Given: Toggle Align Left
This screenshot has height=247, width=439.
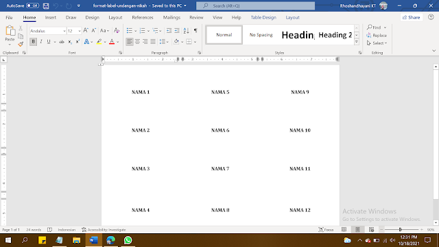Looking at the screenshot, I should coord(130,42).
